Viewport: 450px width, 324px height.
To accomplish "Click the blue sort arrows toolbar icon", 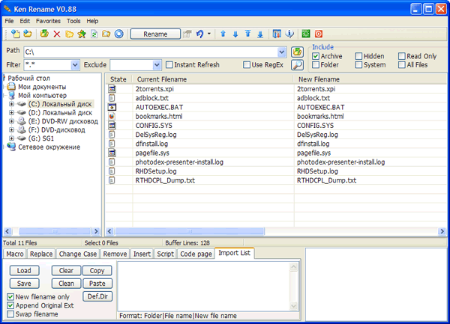I will [289, 34].
